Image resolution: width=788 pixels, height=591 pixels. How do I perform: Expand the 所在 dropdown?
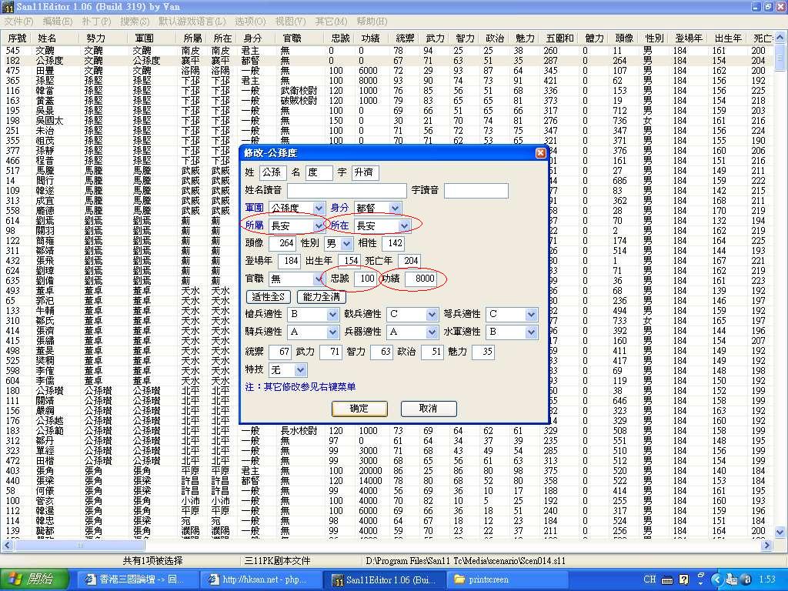coord(404,226)
